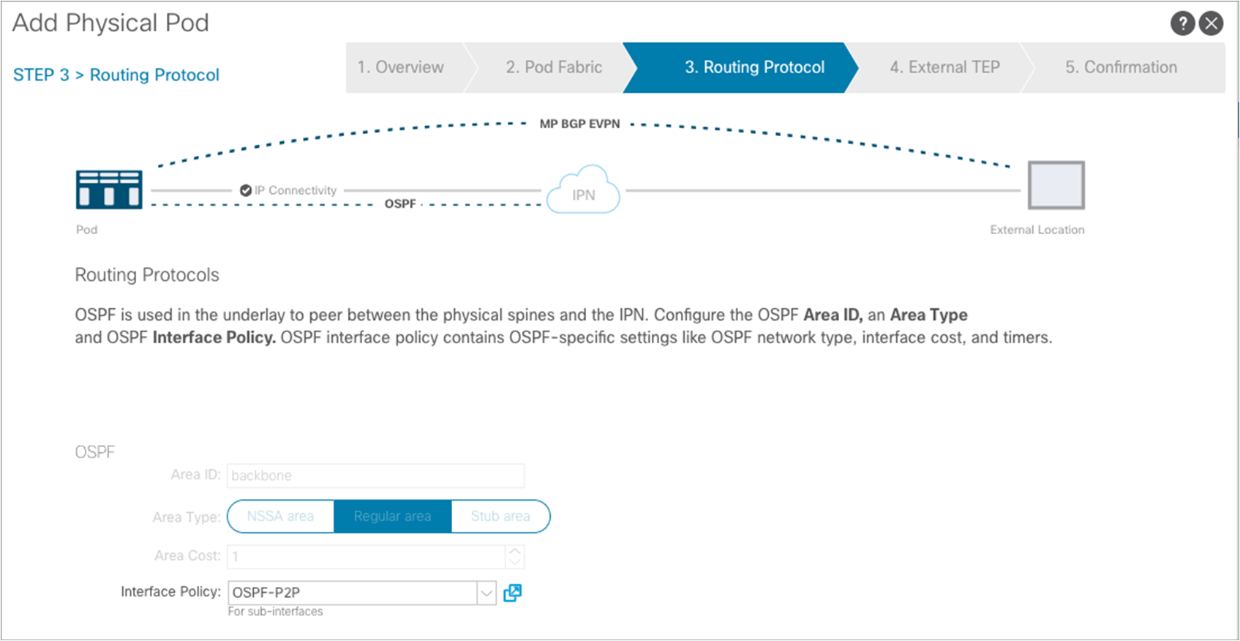The width and height of the screenshot is (1240, 641).
Task: Decrease the Area Cost value
Action: 515,562
